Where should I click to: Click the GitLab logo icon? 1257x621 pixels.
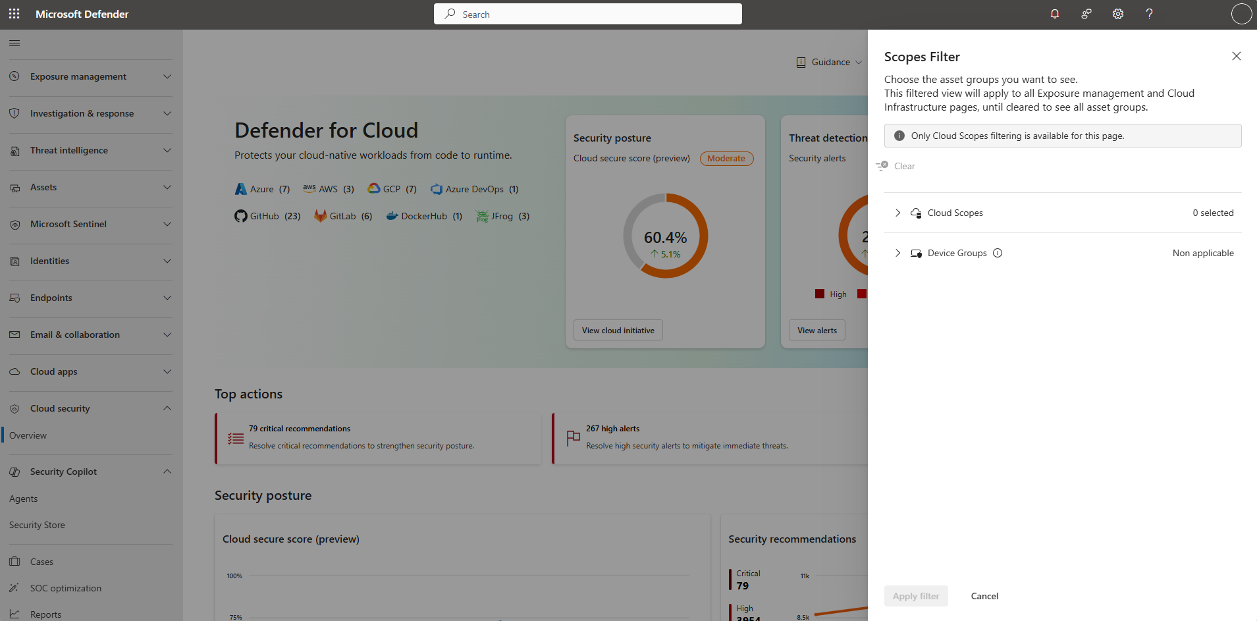[x=321, y=216]
